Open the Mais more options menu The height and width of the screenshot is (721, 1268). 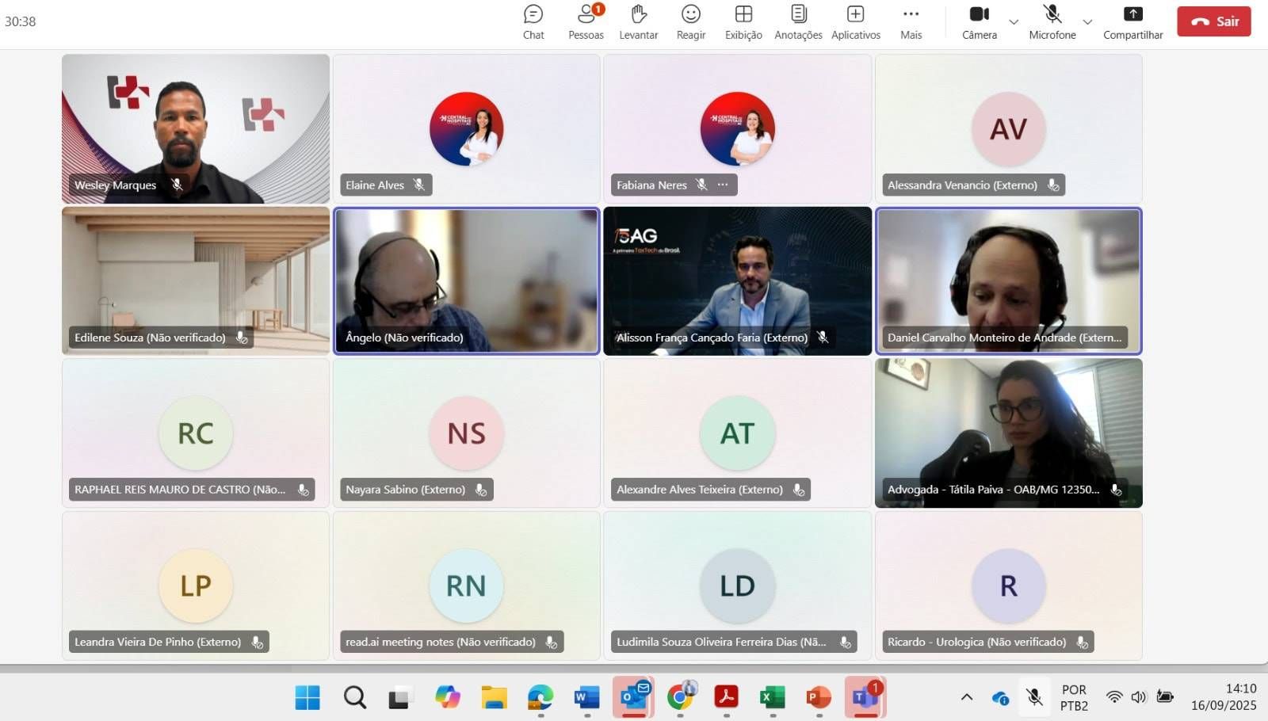coord(911,21)
